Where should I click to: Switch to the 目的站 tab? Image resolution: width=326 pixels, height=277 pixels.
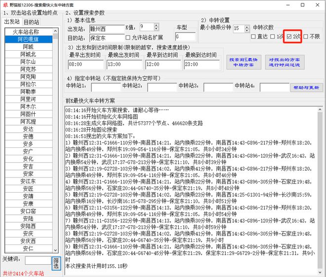tap(31, 22)
